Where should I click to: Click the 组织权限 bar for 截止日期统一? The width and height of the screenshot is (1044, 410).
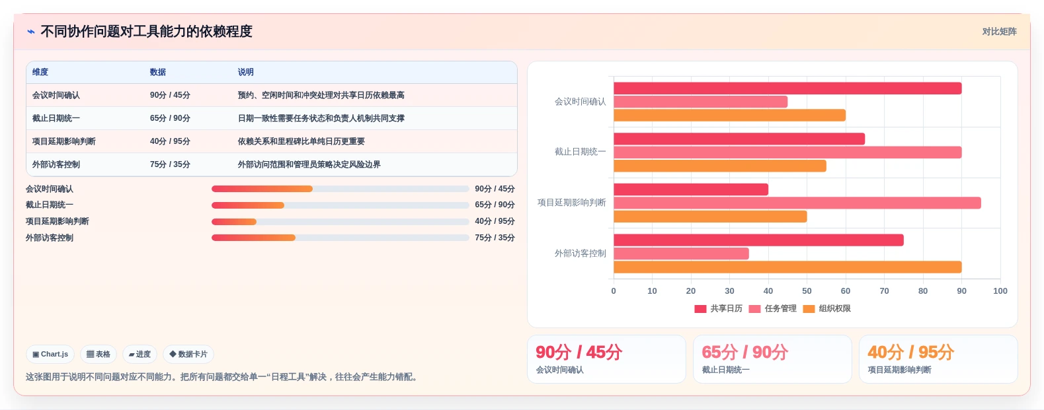[720, 166]
